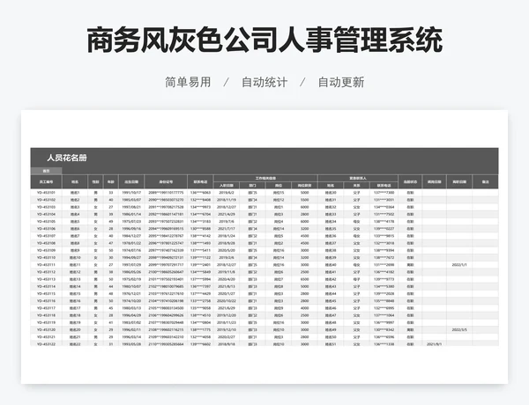Click birth date cell 1984/12/27
The image size is (529, 405).
click(x=131, y=236)
